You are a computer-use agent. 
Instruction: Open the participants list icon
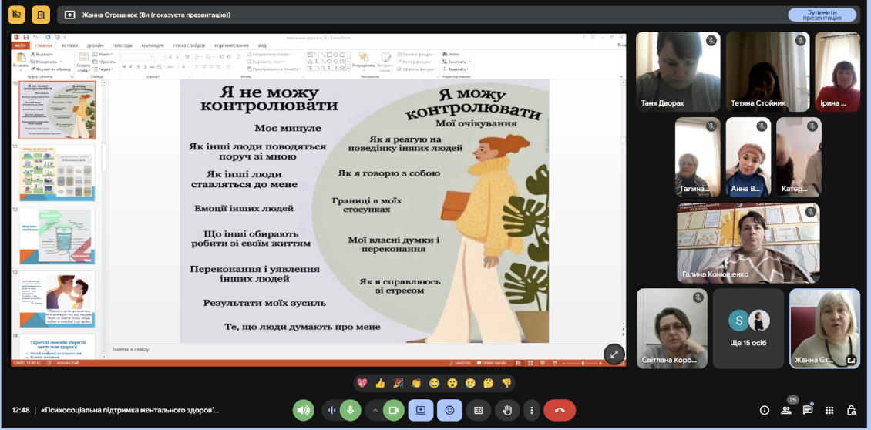[786, 411]
